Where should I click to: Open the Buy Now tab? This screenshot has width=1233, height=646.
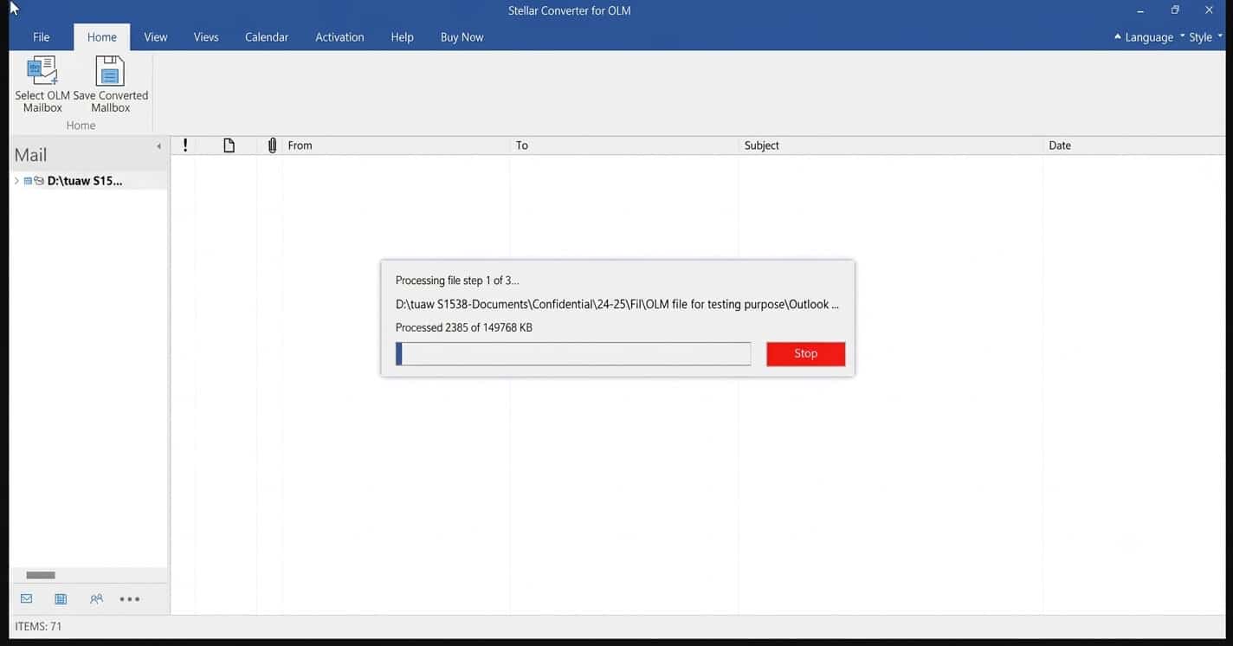pyautogui.click(x=462, y=37)
